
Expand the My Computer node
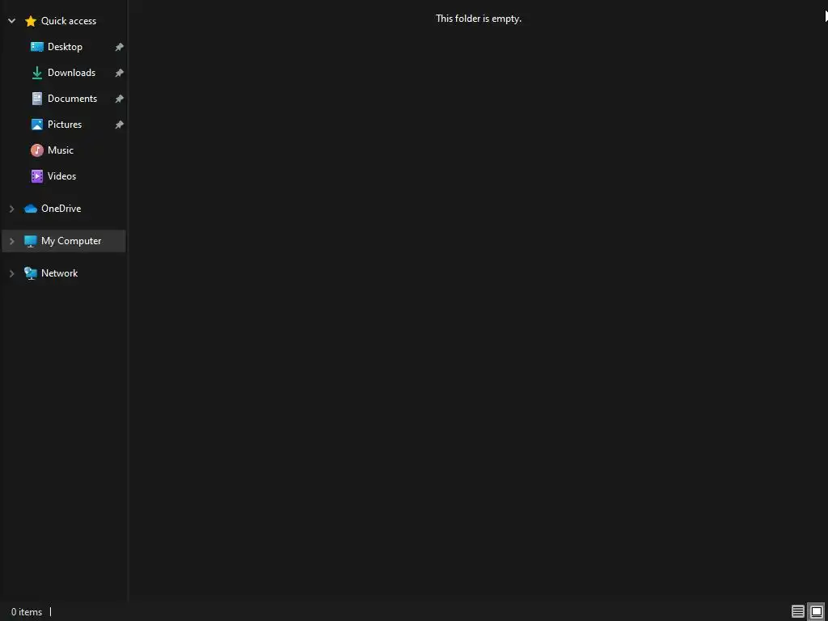pyautogui.click(x=11, y=241)
